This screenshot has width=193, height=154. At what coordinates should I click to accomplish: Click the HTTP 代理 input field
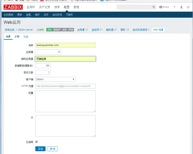tap(65, 86)
